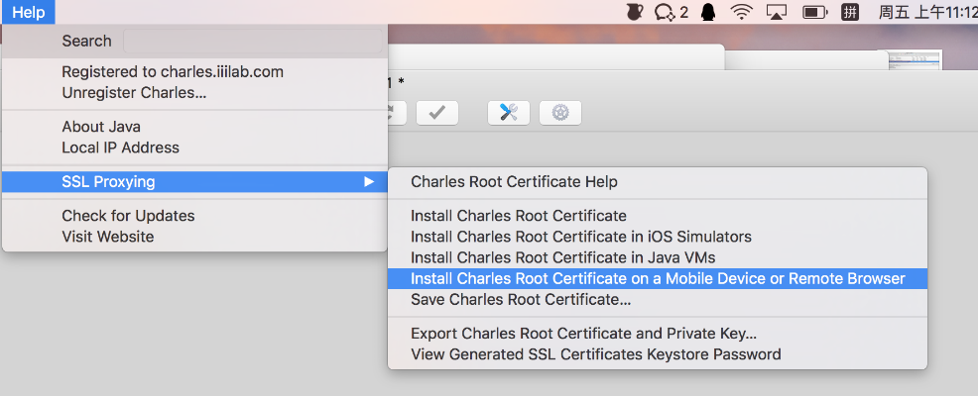Viewport: 978px width, 396px height.
Task: Click the Tools wrench toolbar button
Action: coord(508,112)
